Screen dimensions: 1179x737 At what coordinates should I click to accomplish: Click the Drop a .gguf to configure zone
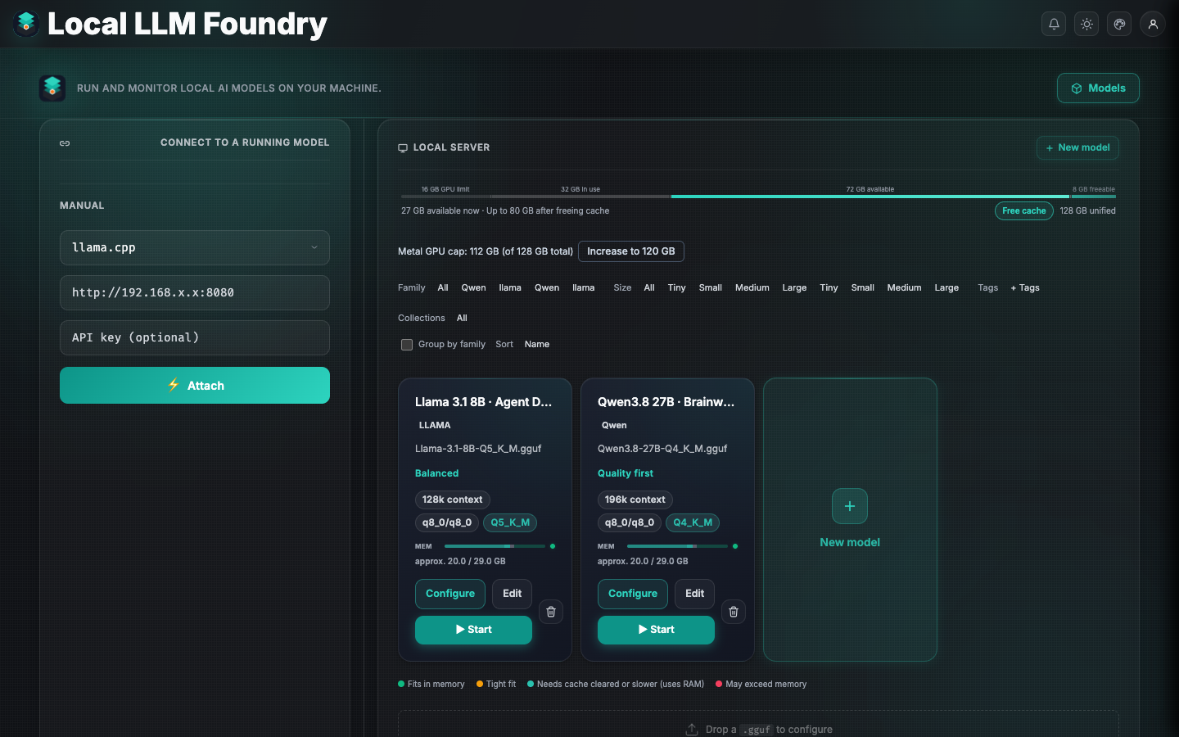click(x=758, y=724)
